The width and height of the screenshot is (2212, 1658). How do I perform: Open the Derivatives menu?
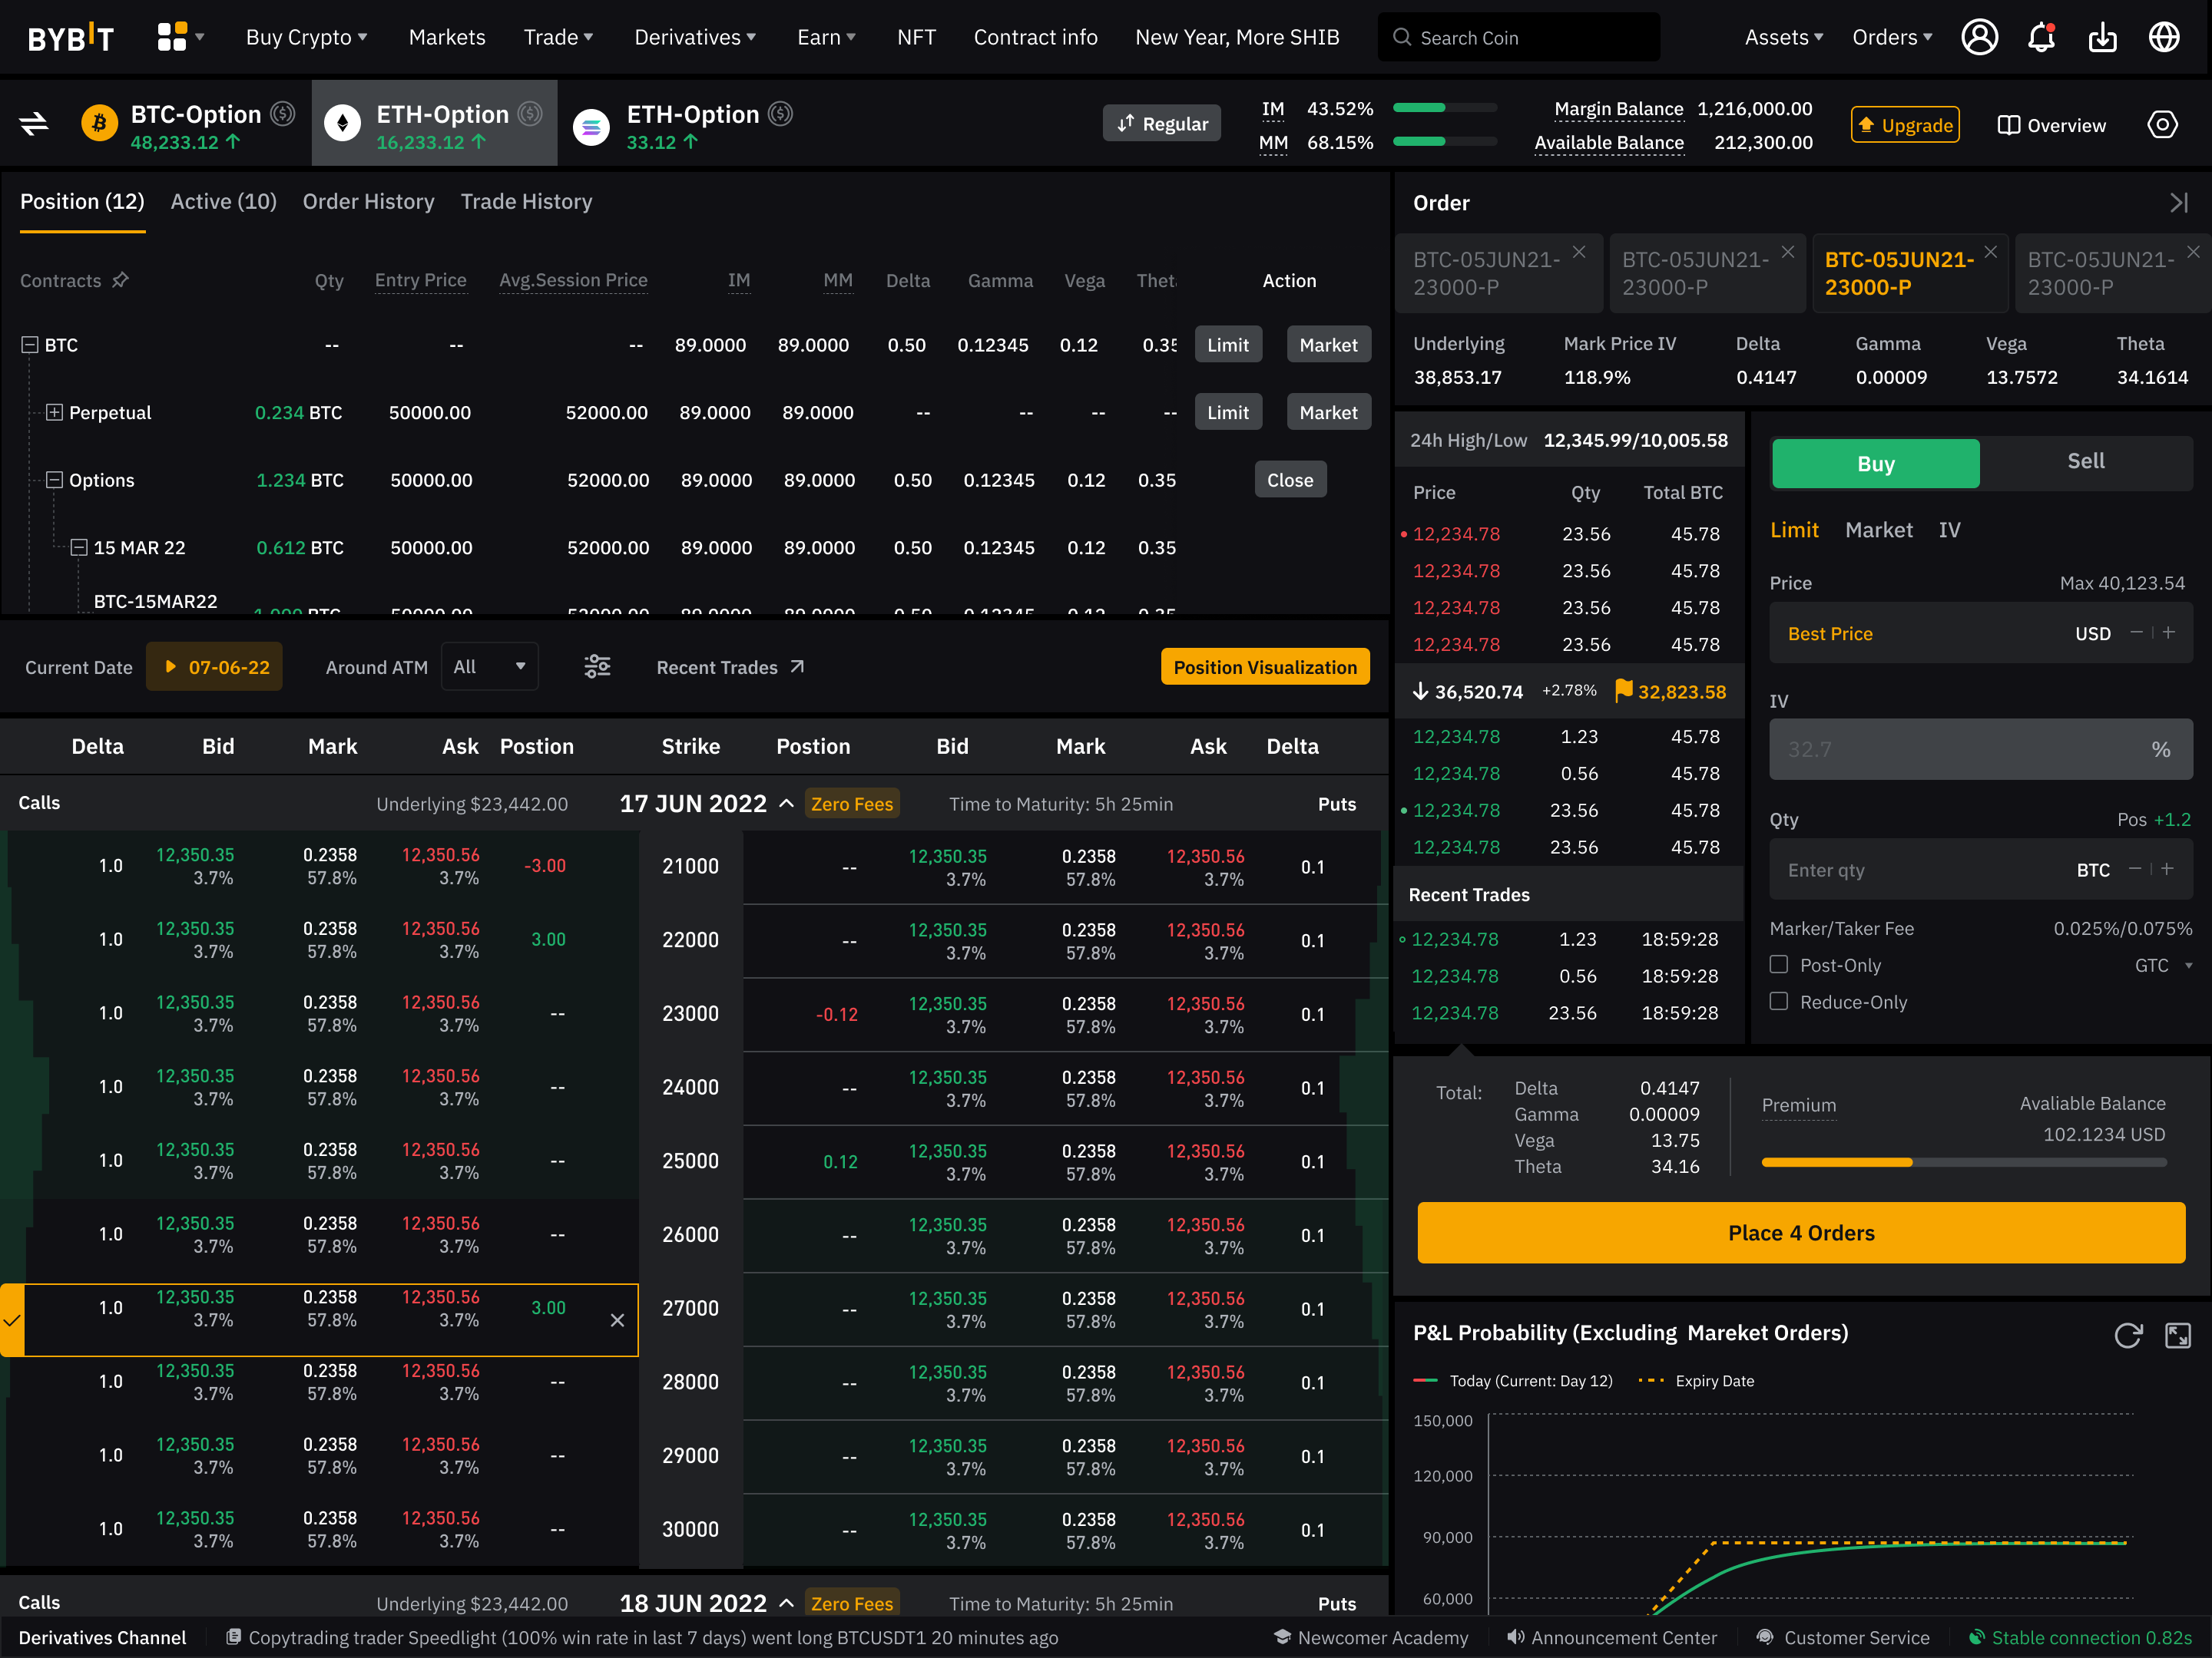point(695,38)
